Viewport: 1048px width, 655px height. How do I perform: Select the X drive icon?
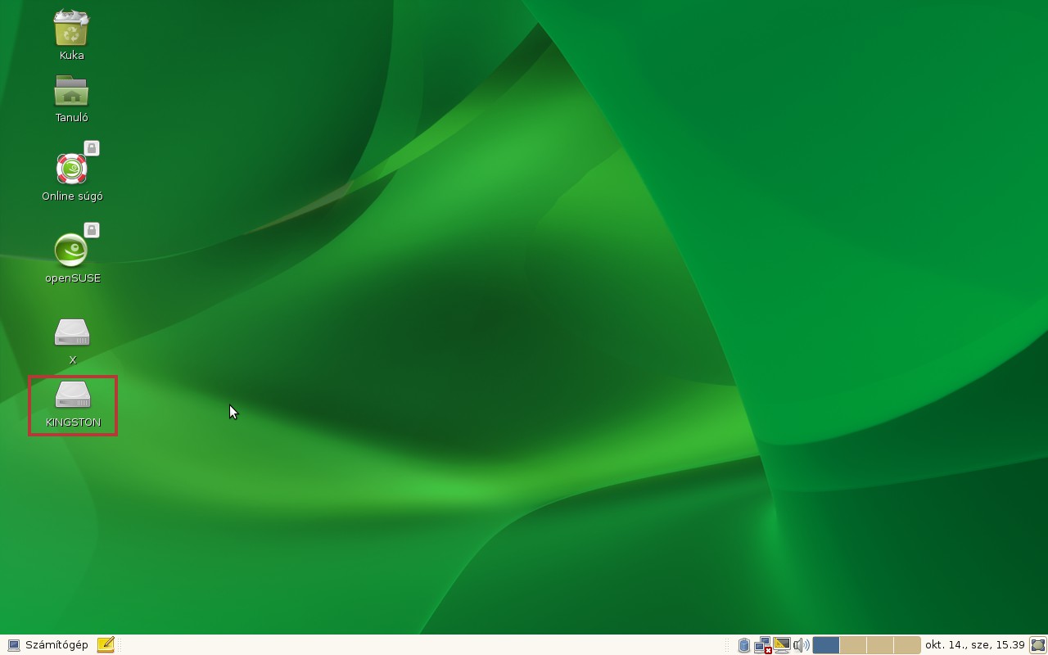72,332
